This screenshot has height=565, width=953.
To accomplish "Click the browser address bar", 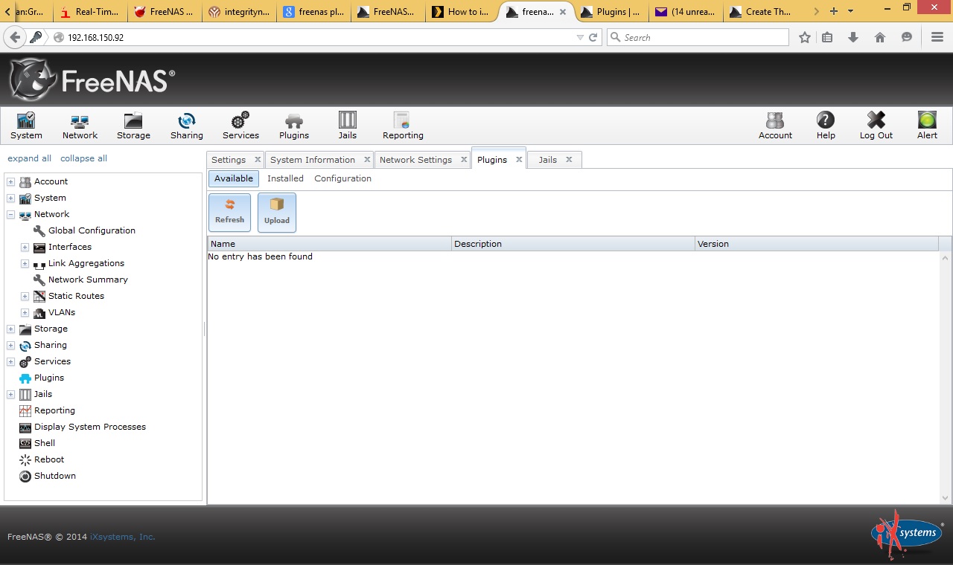I will point(320,37).
